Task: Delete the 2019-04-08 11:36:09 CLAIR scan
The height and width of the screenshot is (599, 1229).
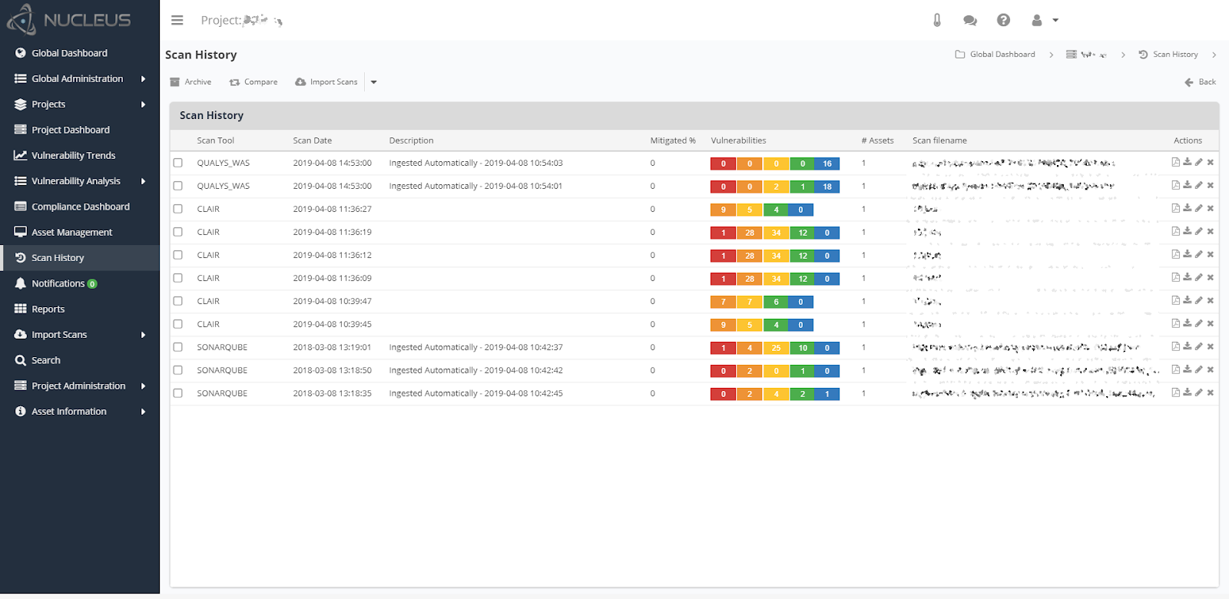Action: [x=1210, y=277]
